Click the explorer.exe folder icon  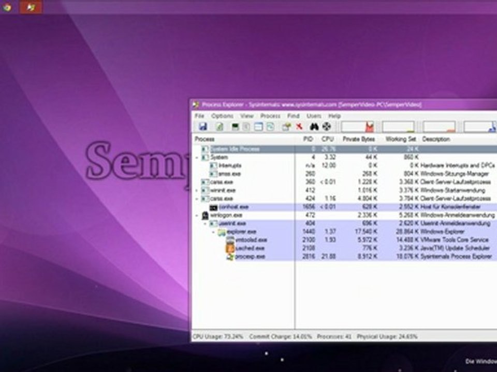click(x=222, y=232)
